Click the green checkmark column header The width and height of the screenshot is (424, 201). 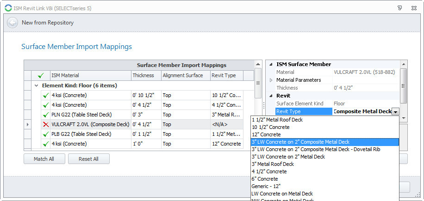41,75
